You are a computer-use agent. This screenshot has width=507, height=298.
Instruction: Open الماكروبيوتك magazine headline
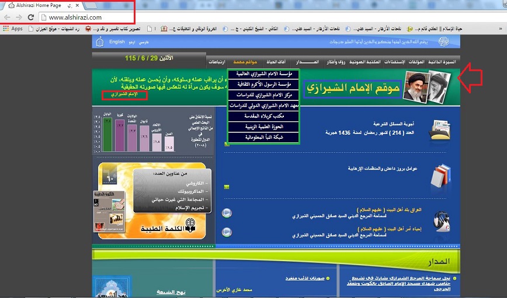click(x=193, y=191)
